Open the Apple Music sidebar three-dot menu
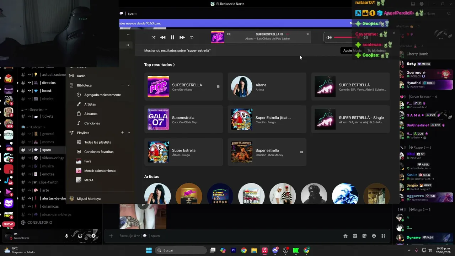Viewport: 455px width, 256px height. [x=128, y=34]
